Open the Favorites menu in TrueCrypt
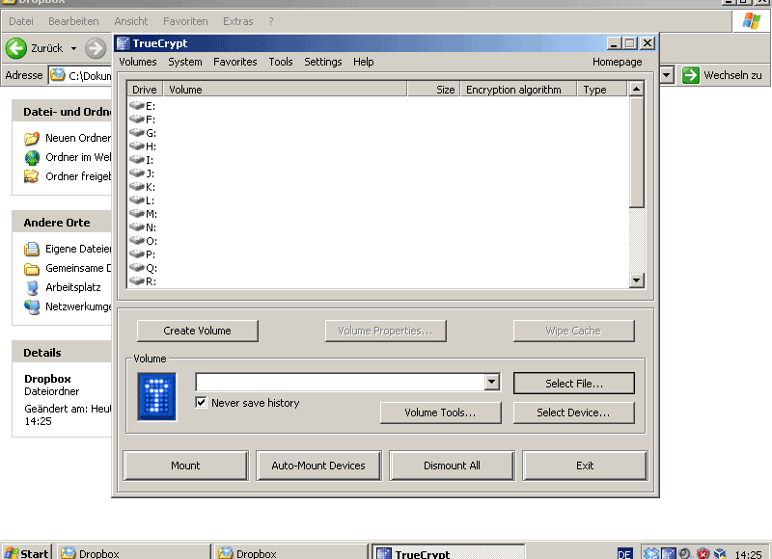 (x=234, y=62)
